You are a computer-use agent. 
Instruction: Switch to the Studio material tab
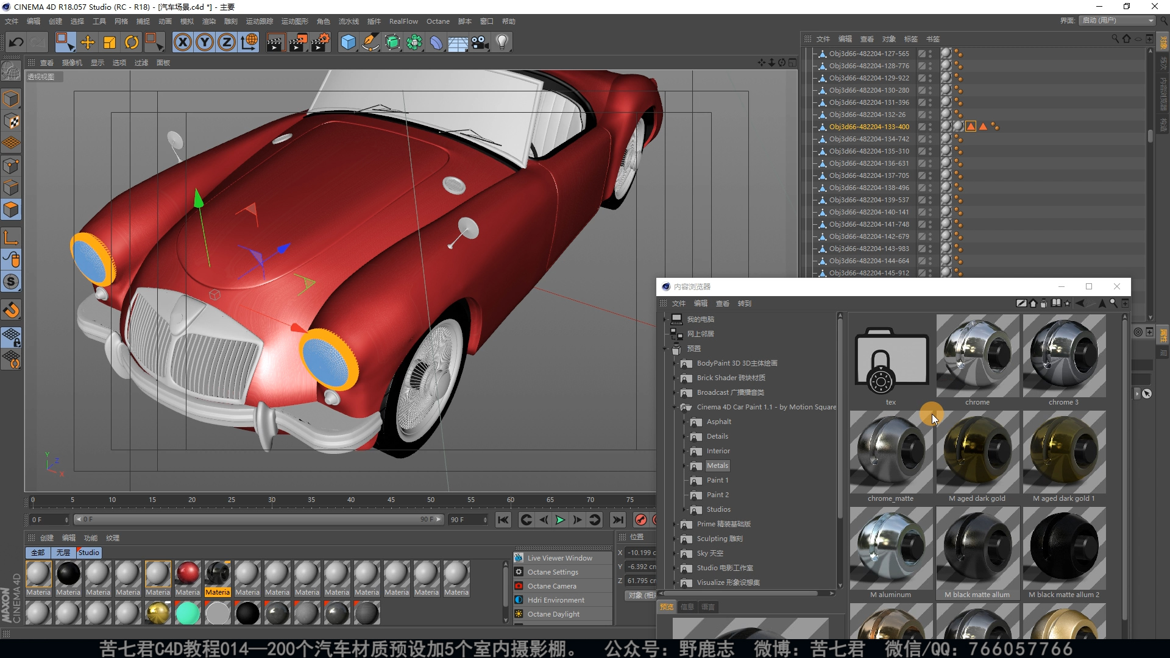point(88,553)
